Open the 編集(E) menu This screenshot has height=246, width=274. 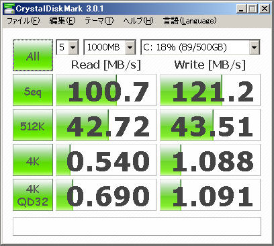62,21
